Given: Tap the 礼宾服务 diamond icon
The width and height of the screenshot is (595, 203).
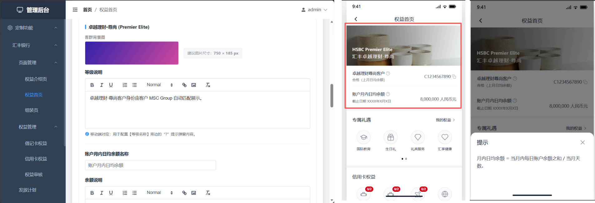Looking at the screenshot, I should [418, 137].
